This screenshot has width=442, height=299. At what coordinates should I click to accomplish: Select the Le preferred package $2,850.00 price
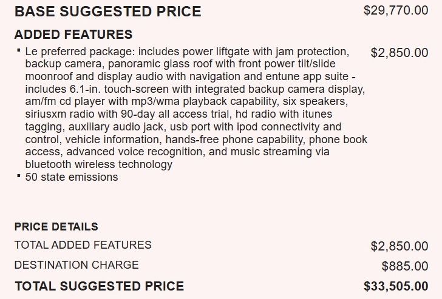pos(399,53)
